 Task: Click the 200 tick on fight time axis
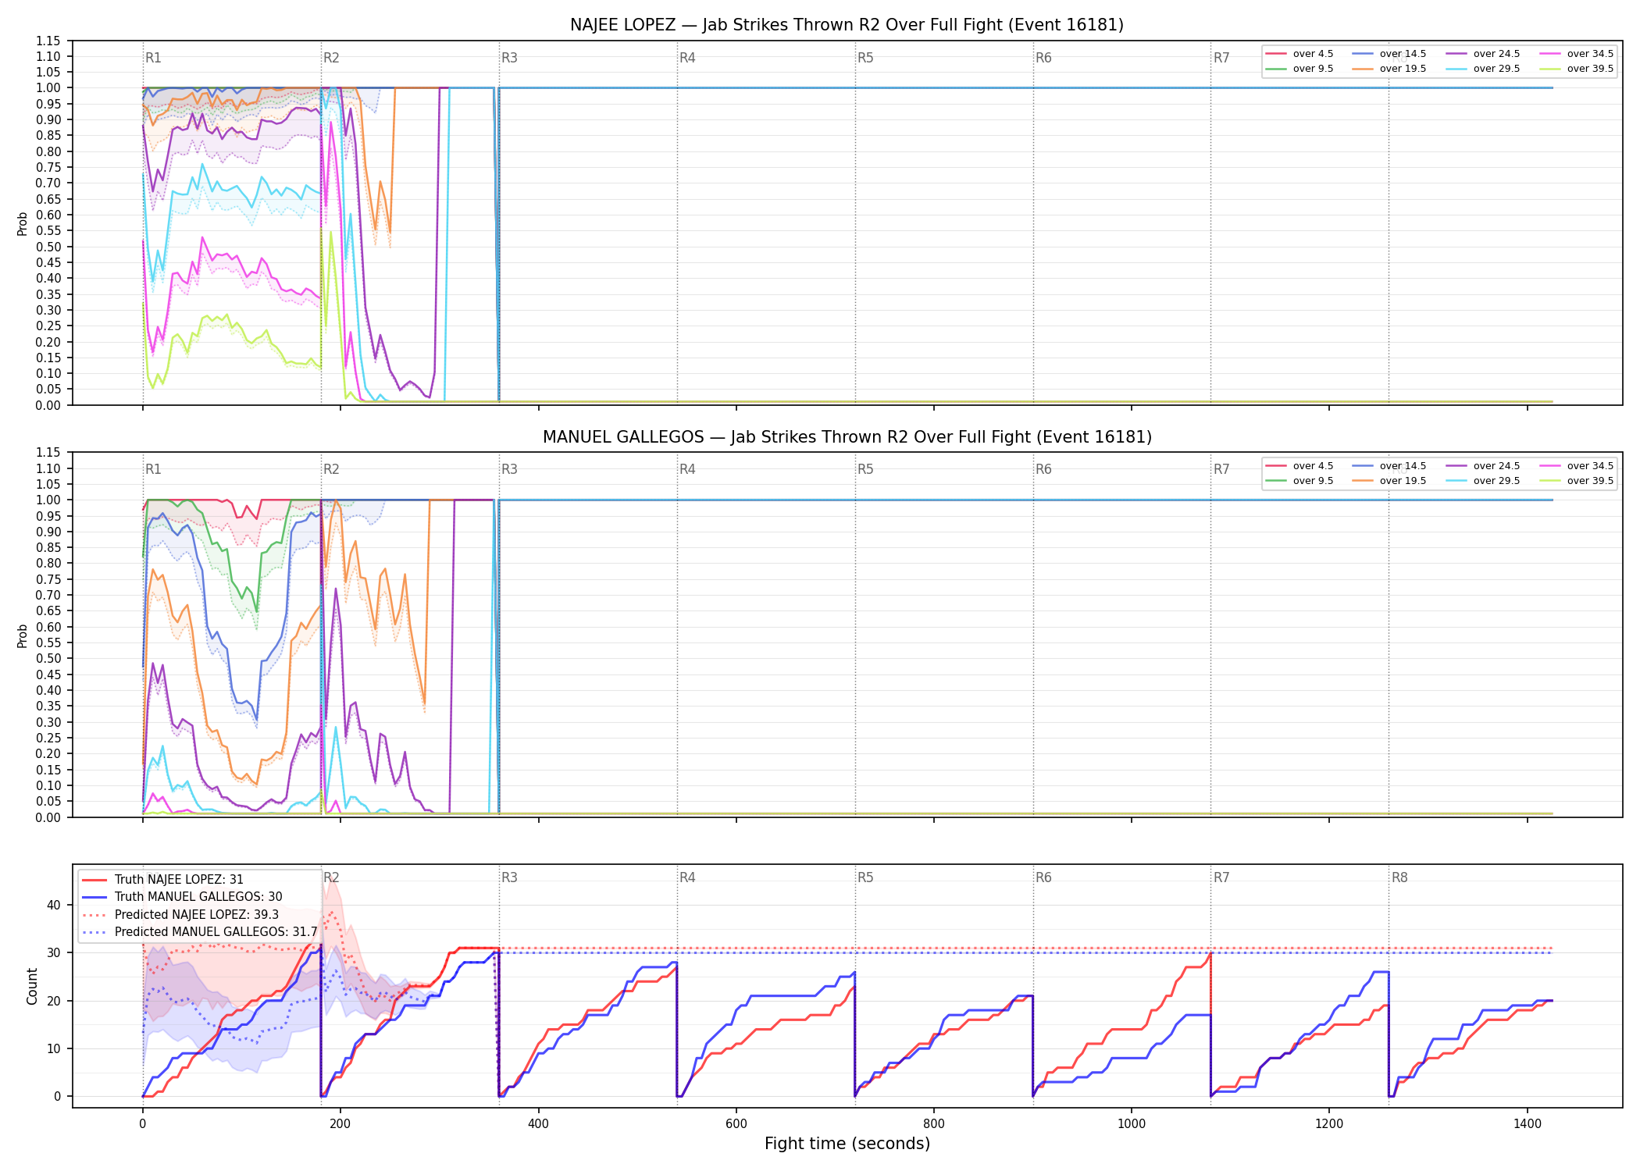pyautogui.click(x=340, y=1124)
